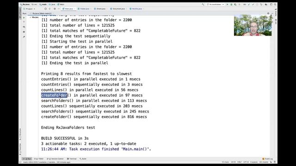Open the Terminal tool window

tap(72, 159)
